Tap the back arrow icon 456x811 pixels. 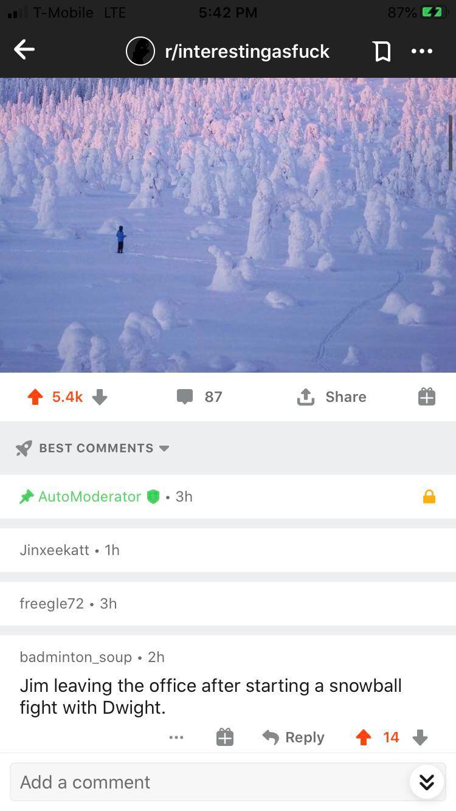point(24,50)
